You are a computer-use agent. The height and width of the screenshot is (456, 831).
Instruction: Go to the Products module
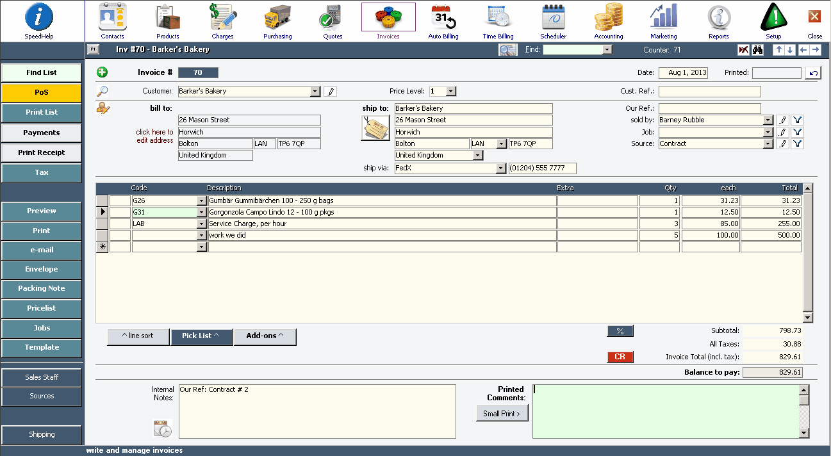(x=168, y=20)
